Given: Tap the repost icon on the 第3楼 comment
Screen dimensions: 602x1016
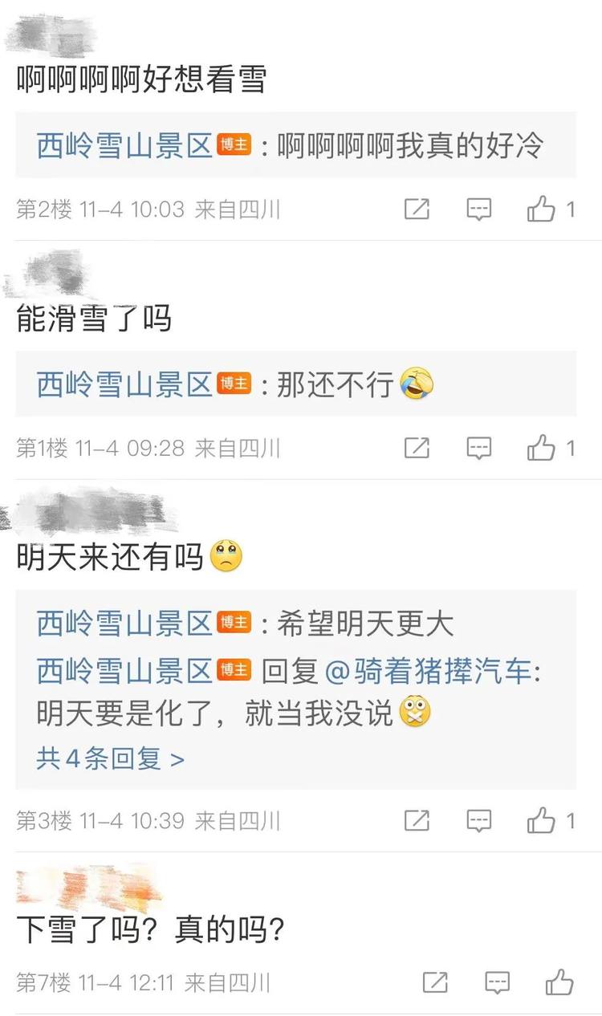Looking at the screenshot, I should (417, 820).
